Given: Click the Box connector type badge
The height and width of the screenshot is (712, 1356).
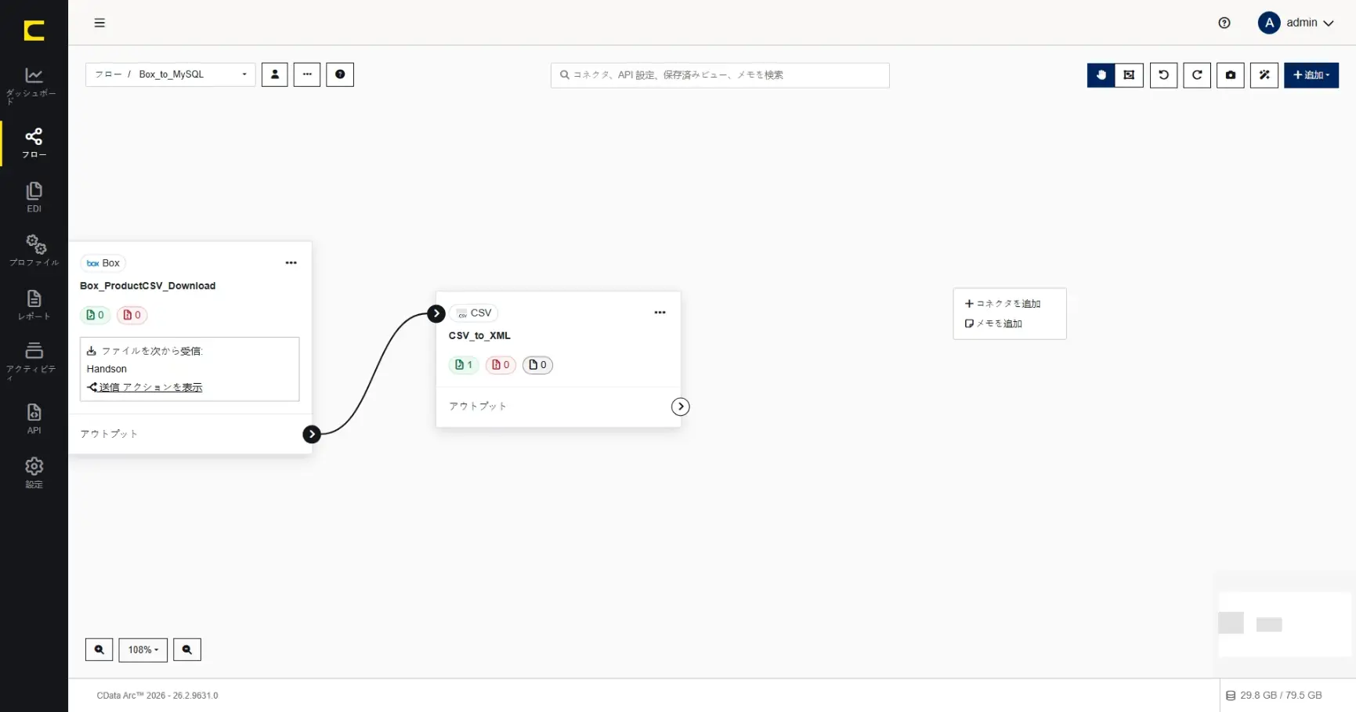Looking at the screenshot, I should [103, 263].
